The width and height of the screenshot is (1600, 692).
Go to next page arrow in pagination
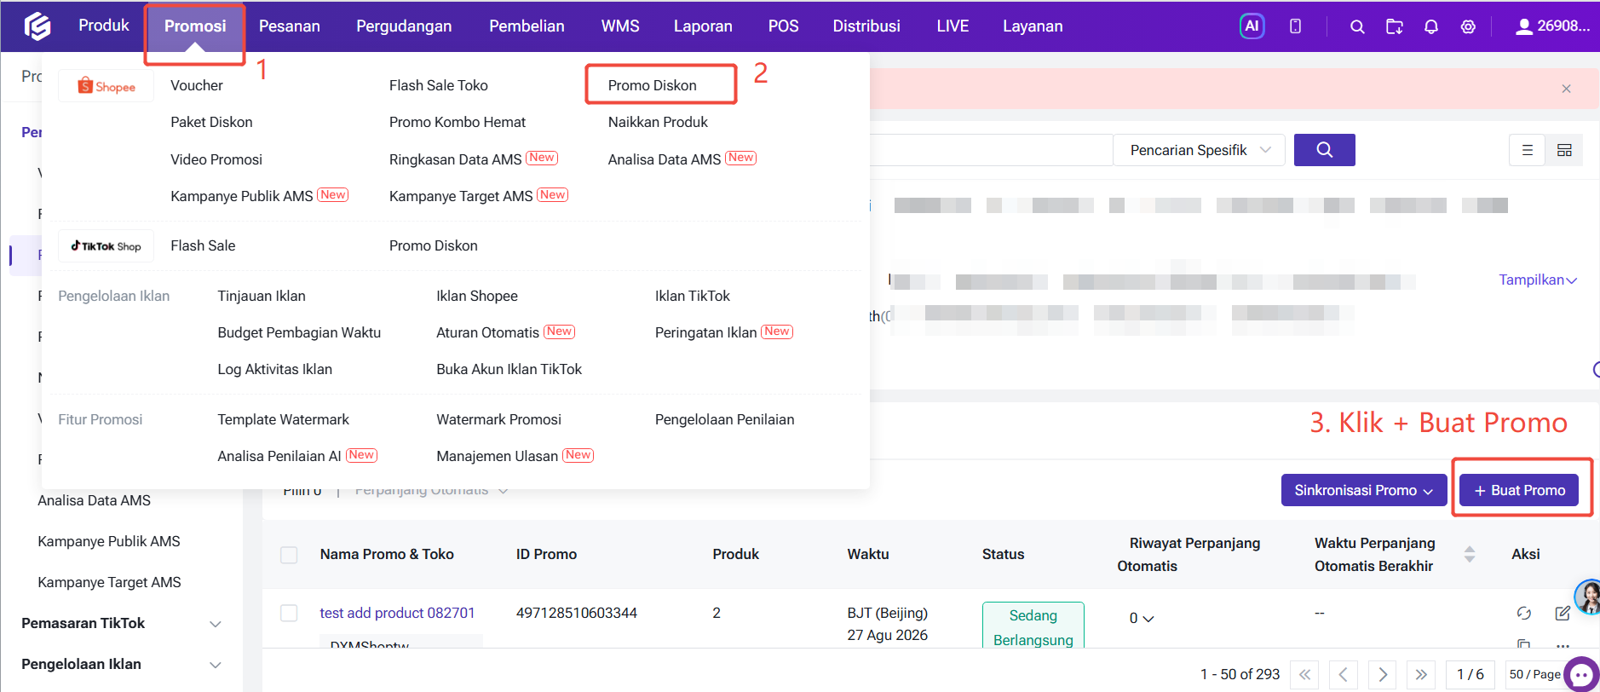pyautogui.click(x=1383, y=674)
